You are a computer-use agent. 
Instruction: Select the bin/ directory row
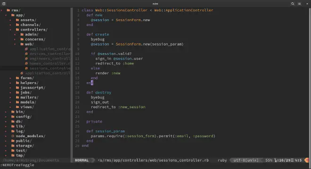click(x=35, y=112)
